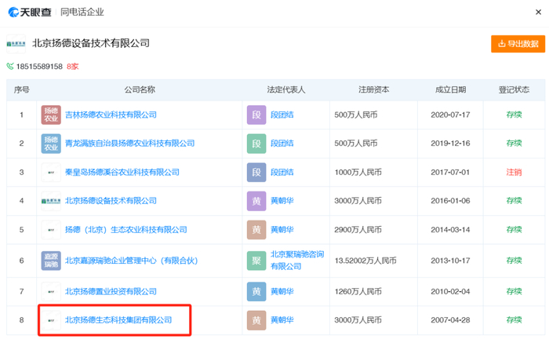
Task: Click the green phone icon beside 18515589158
Action: [10, 66]
